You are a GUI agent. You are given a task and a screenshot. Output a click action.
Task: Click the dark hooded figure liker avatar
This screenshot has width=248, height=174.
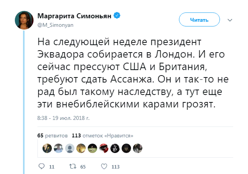tap(126, 148)
